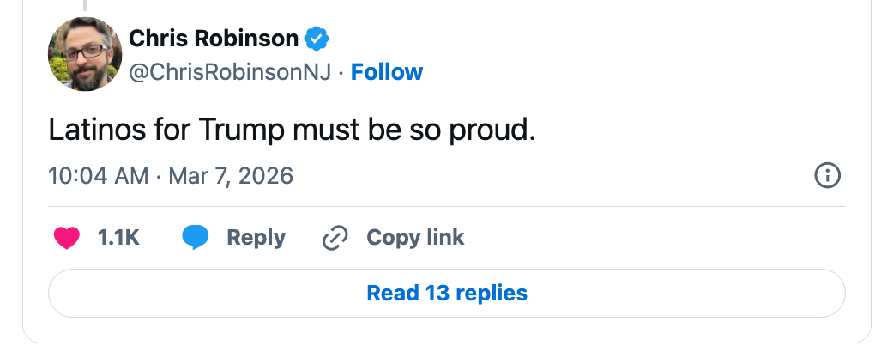Click the 1.1K likes count
The height and width of the screenshot is (364, 887).
pos(118,238)
